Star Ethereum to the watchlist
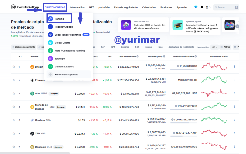 14,80
